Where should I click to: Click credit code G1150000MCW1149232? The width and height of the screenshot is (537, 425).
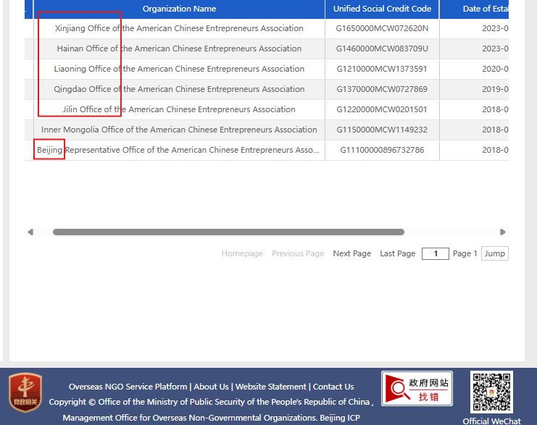[x=382, y=130]
